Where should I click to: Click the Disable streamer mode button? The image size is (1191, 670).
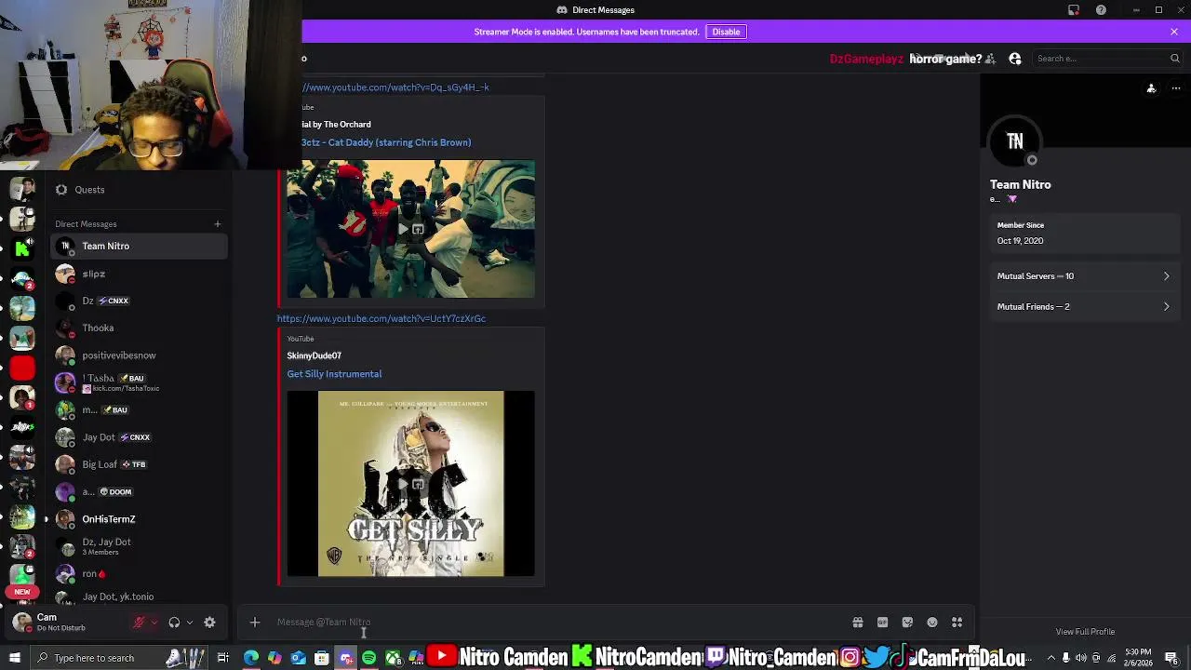click(x=726, y=32)
